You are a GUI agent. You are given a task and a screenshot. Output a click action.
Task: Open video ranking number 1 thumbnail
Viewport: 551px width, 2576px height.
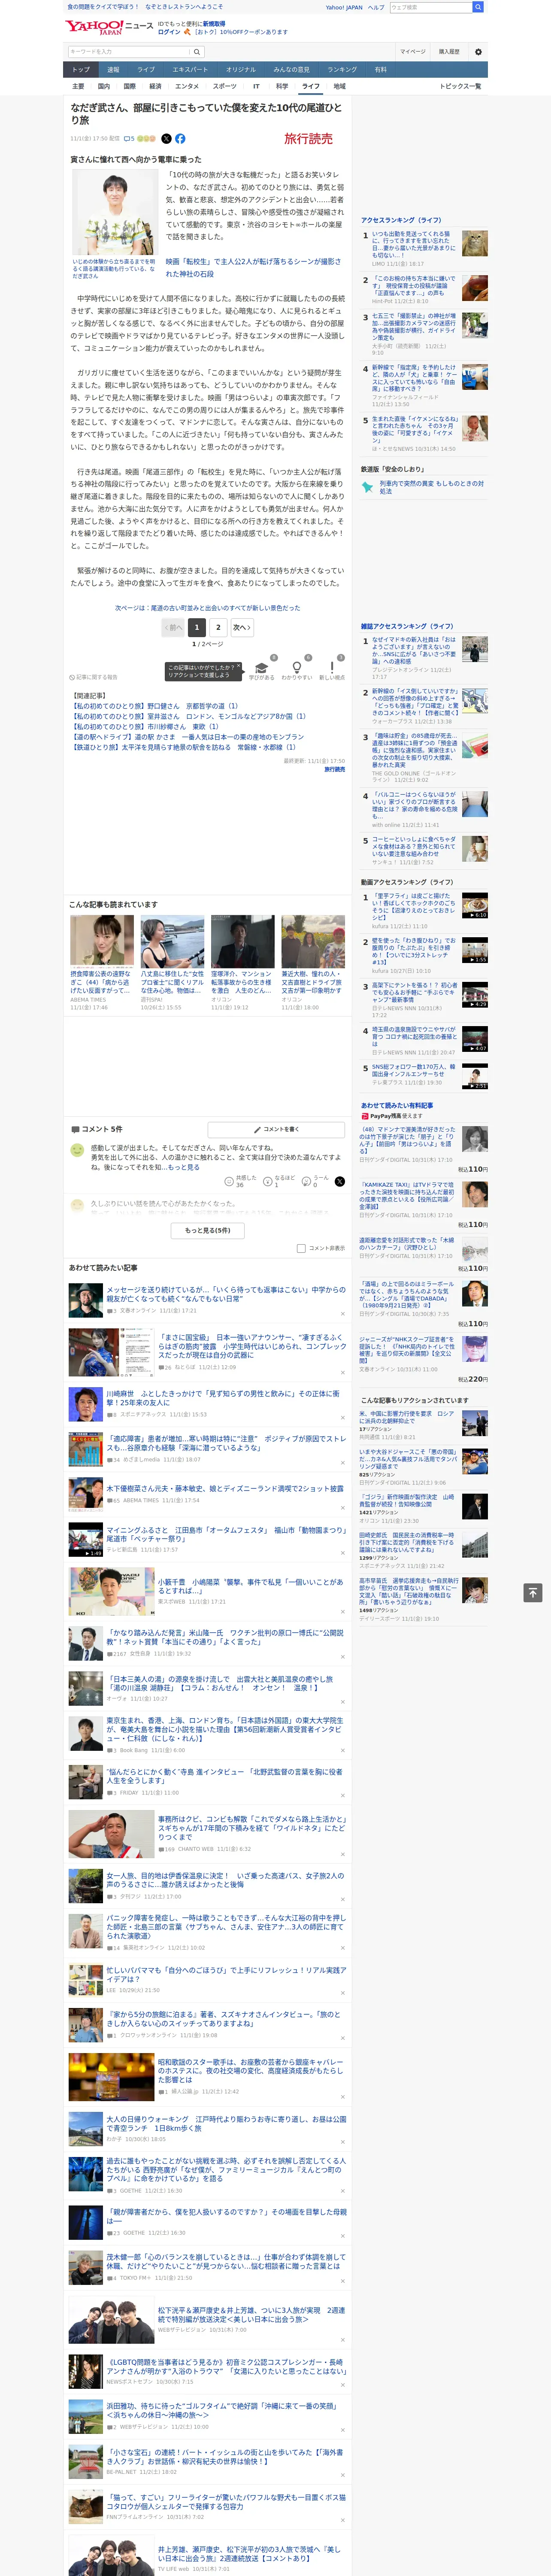[x=474, y=906]
